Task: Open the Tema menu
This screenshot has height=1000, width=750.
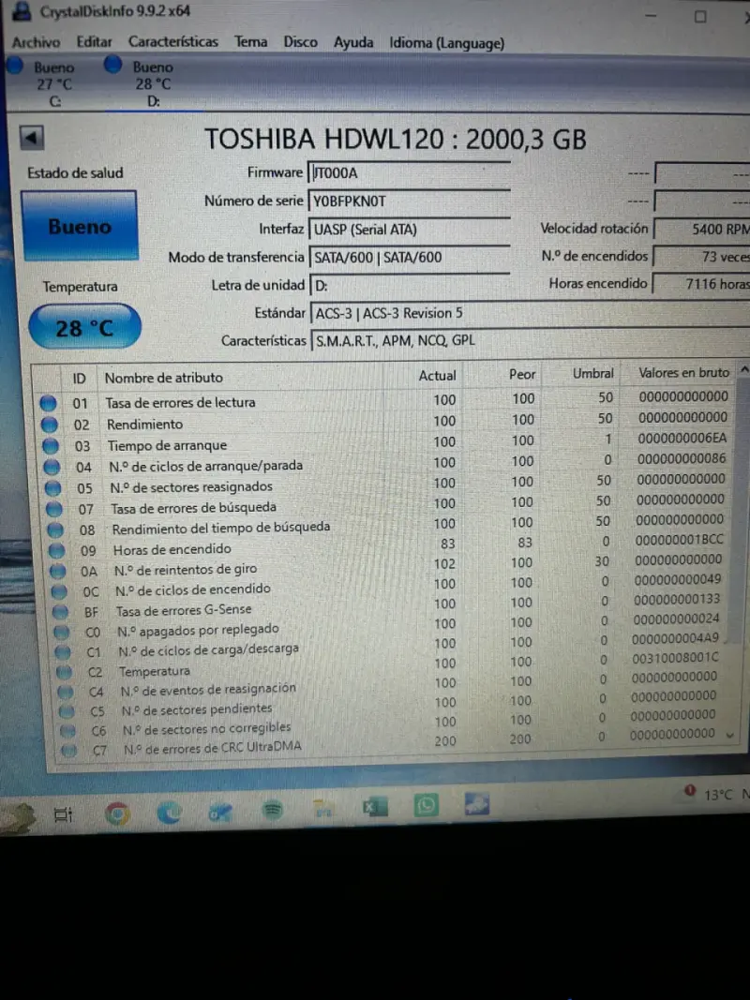Action: pyautogui.click(x=250, y=42)
